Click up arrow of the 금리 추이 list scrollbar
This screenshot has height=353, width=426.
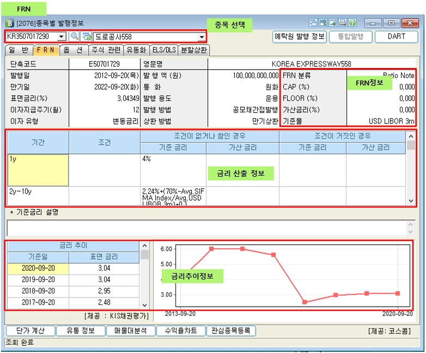coord(144,246)
